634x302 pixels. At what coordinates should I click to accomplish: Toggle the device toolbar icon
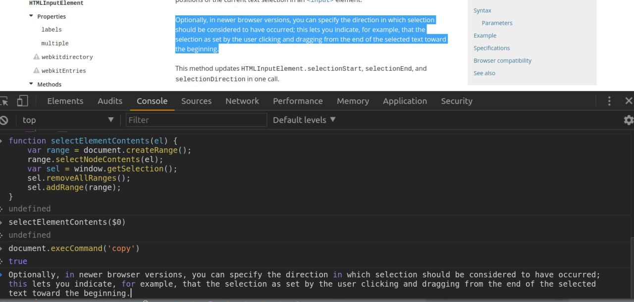22,101
